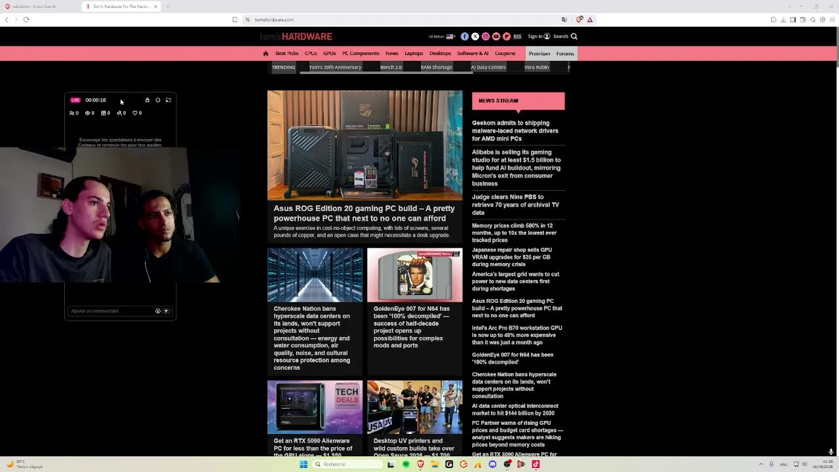Open Spotify from the taskbar
Screen dimensions: 839x472
406,465
